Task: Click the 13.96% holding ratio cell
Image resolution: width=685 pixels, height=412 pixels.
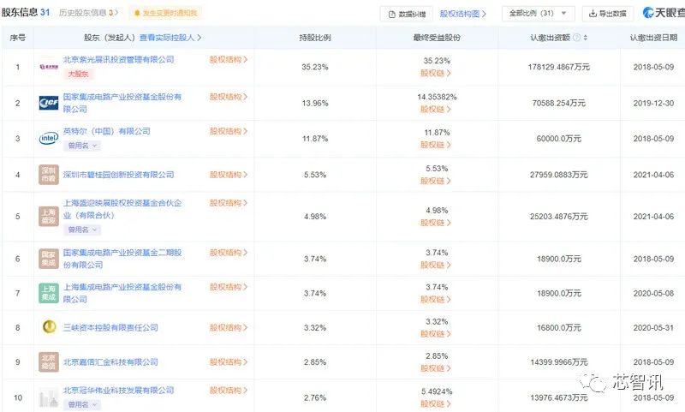Action: [315, 103]
